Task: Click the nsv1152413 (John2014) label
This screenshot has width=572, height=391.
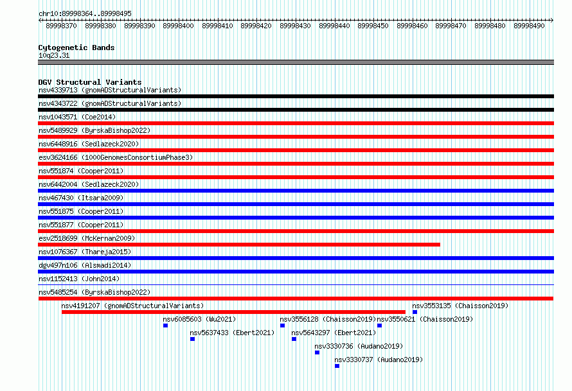Action: pyautogui.click(x=79, y=279)
